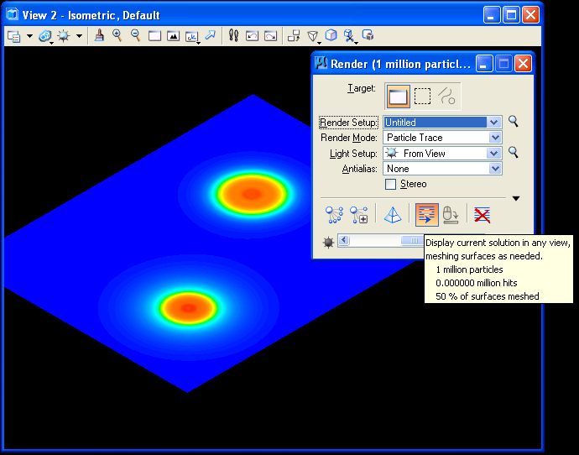
Task: Set render target to Fence dashed rectangle
Action: coord(422,96)
